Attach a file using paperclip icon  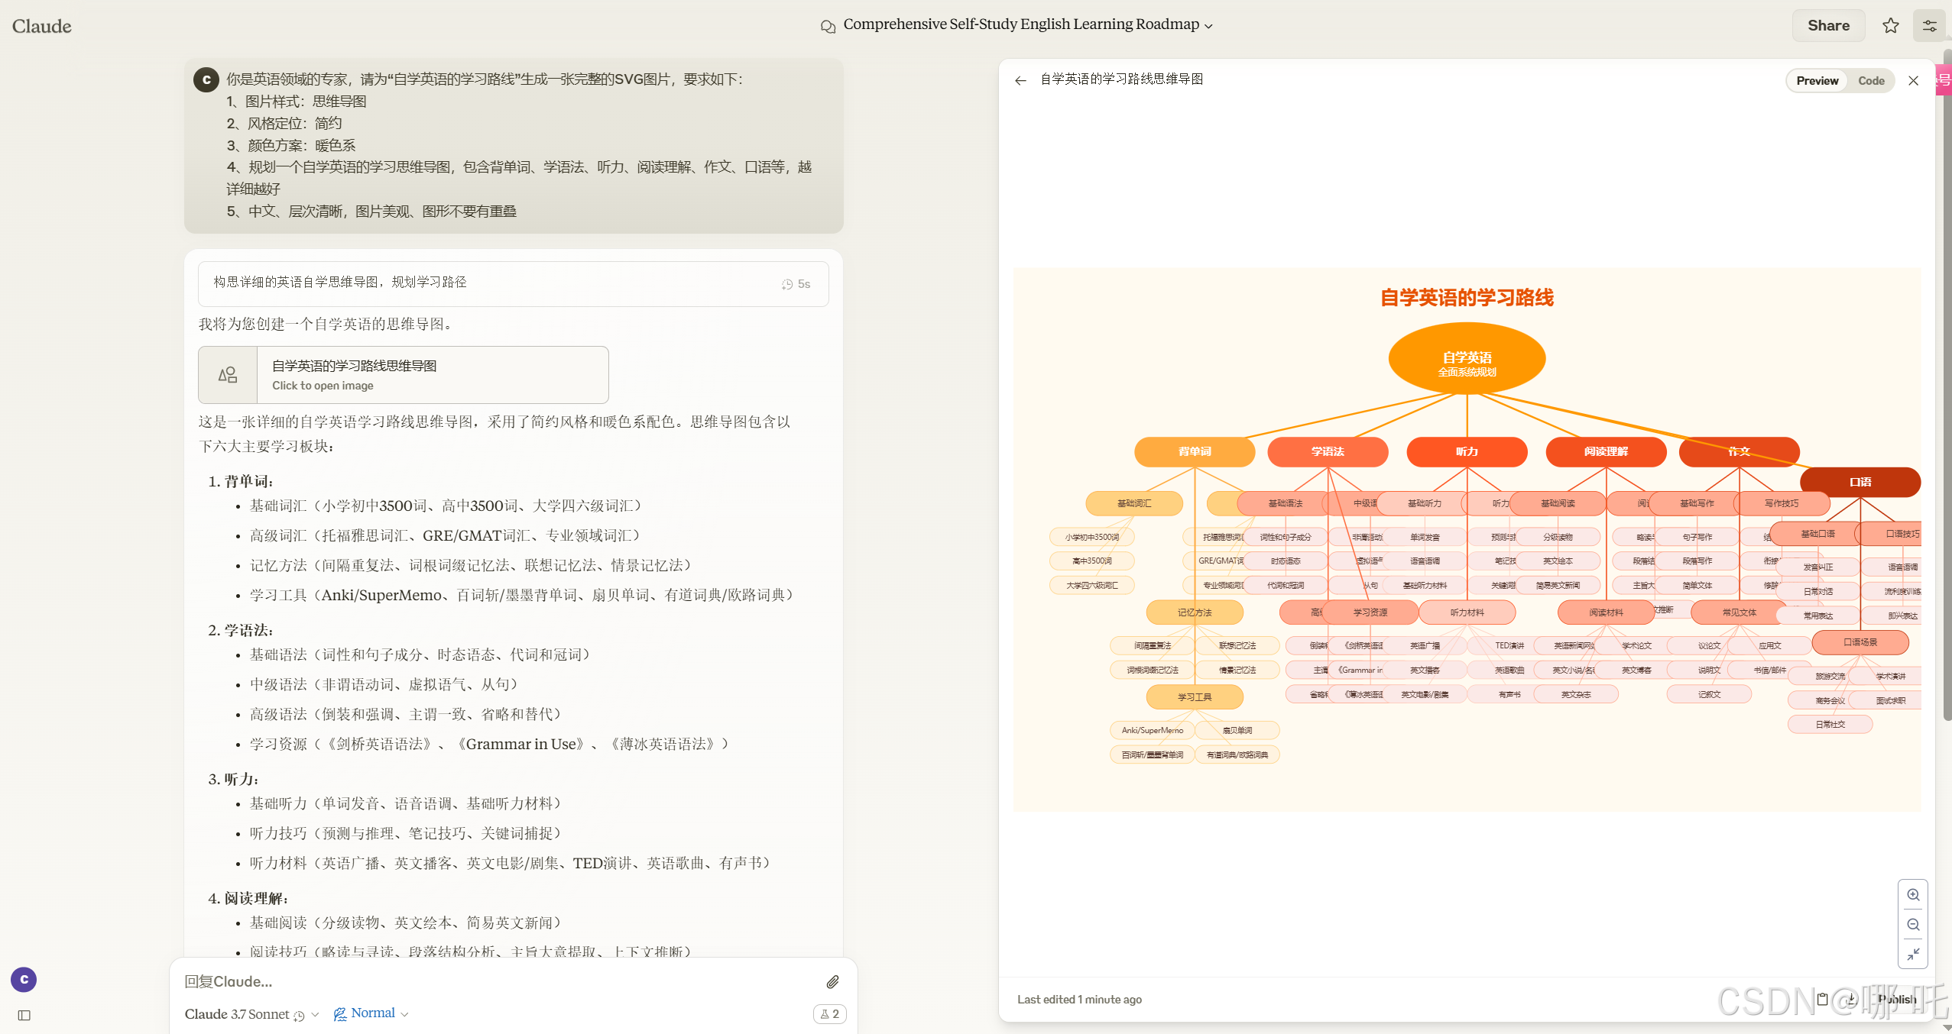click(833, 982)
